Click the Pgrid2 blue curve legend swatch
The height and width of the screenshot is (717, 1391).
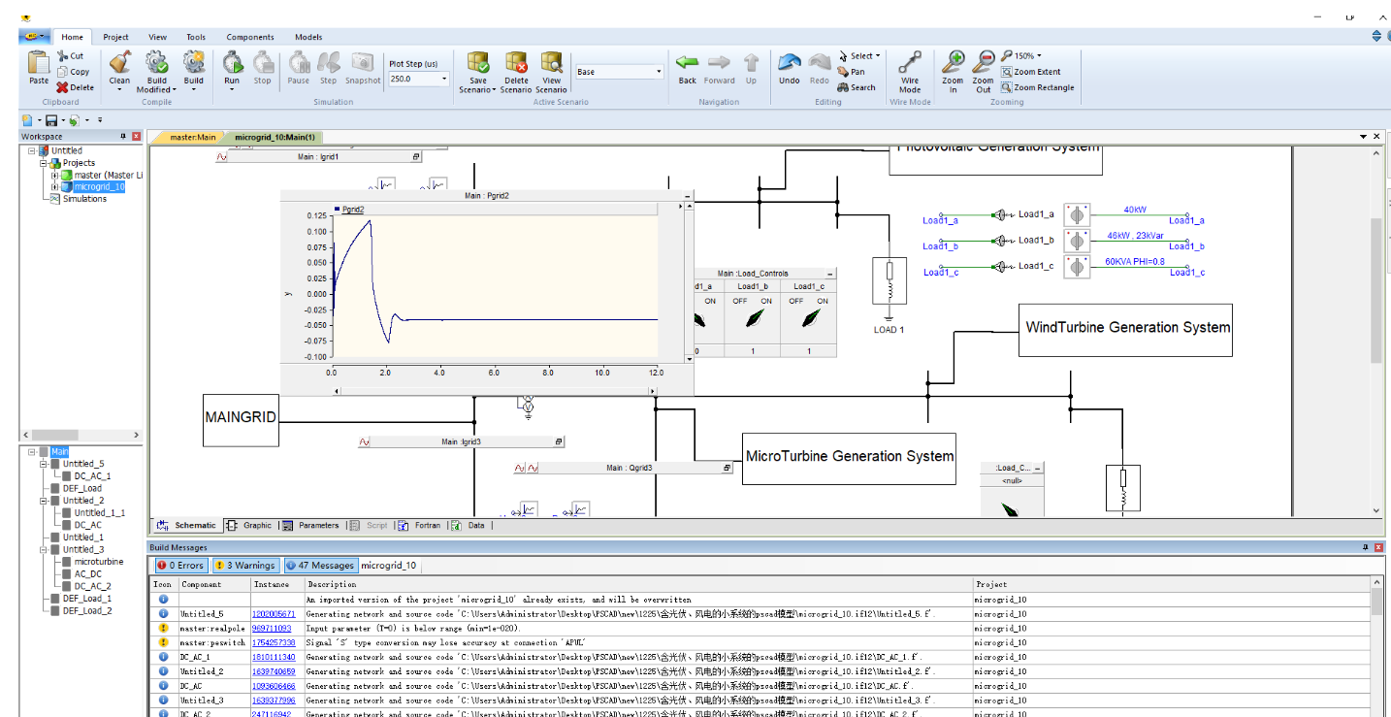tap(337, 209)
